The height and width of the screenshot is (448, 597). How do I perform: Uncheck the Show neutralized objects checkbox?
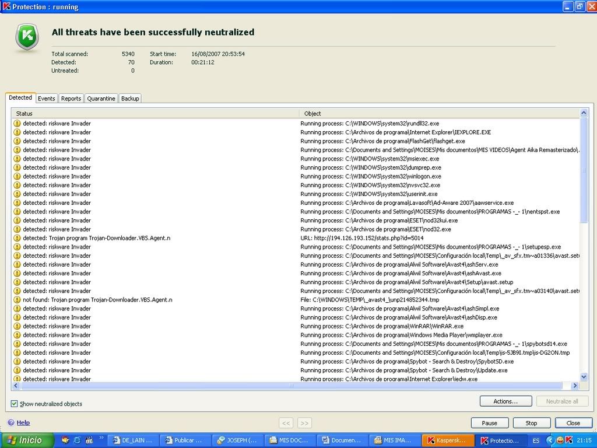click(14, 404)
